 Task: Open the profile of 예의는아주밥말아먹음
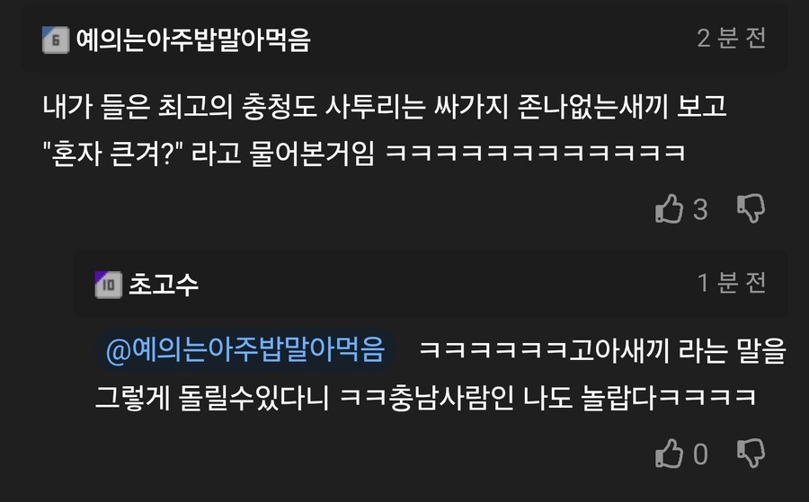(x=193, y=40)
